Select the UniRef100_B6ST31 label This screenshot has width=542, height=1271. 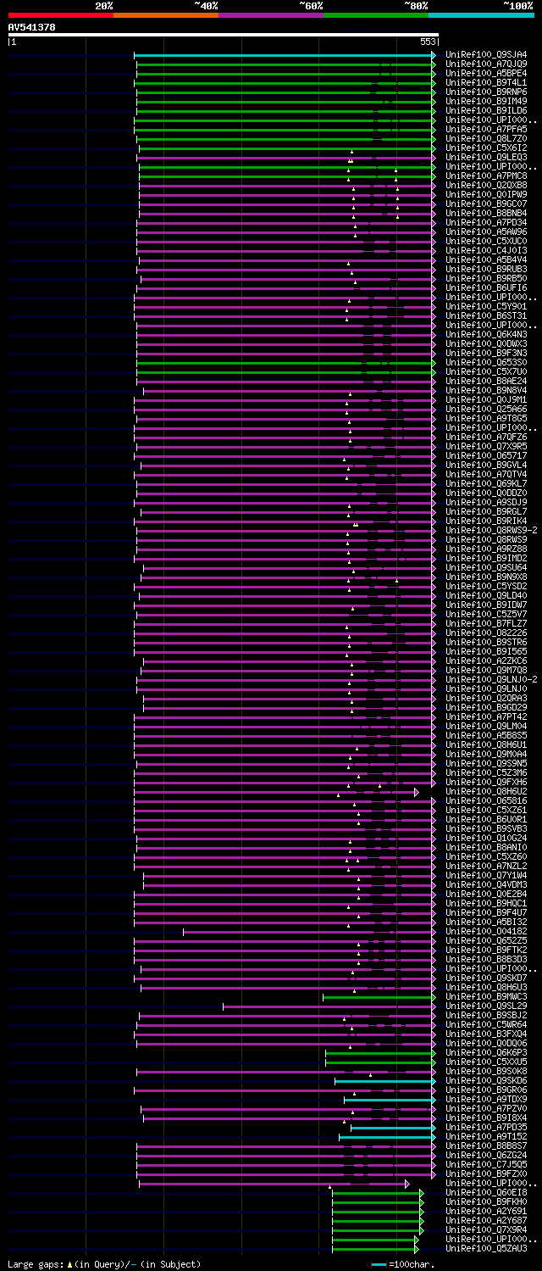point(486,315)
